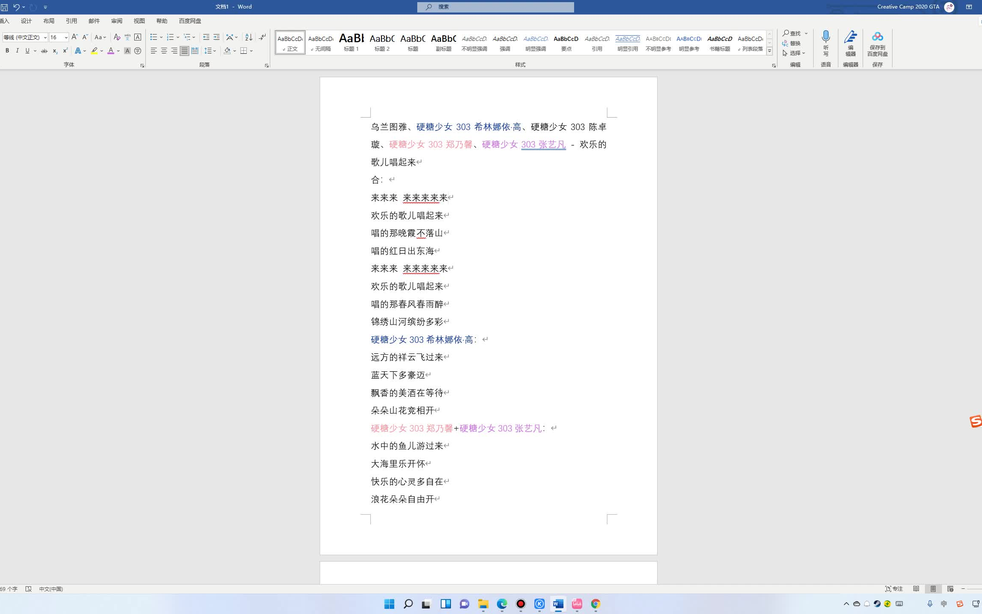Image resolution: width=982 pixels, height=614 pixels.
Task: Apply yellow text highlight color
Action: [94, 51]
